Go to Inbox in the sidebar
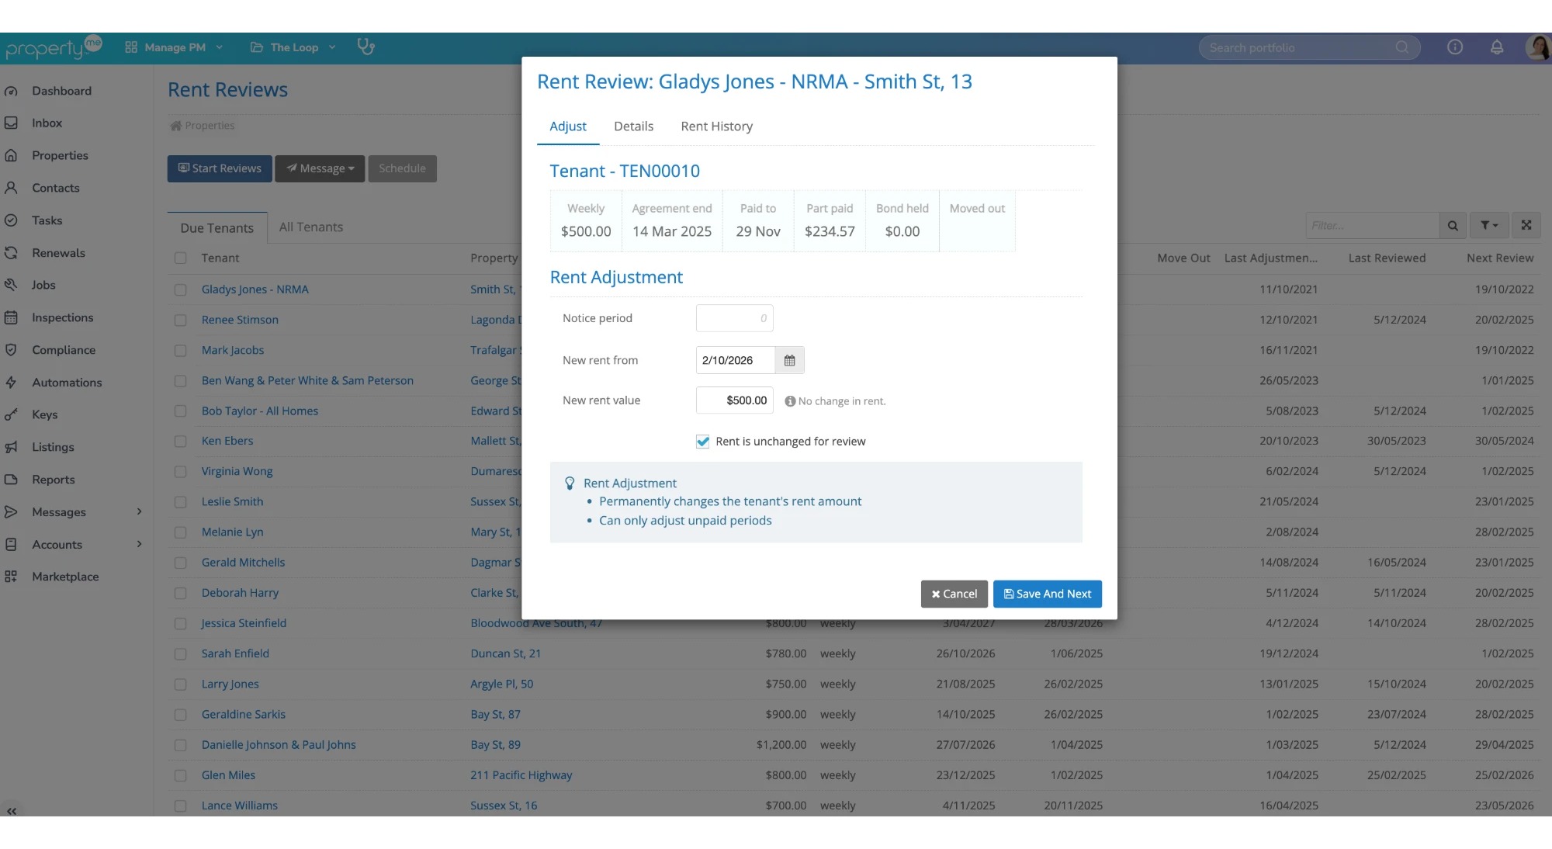The width and height of the screenshot is (1552, 849). 47,123
